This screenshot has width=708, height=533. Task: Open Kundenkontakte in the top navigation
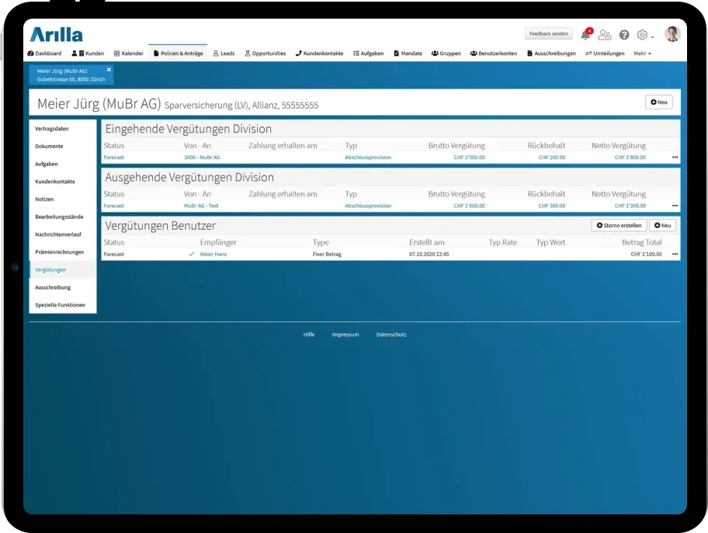[x=319, y=54]
